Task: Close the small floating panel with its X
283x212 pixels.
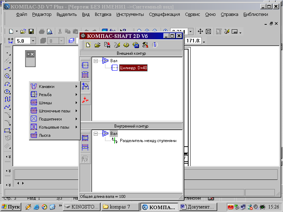Action: pyautogui.click(x=32, y=54)
